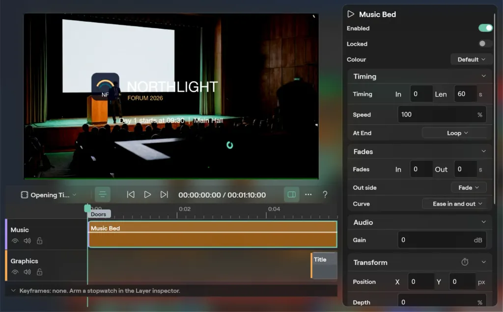503x312 pixels.
Task: Jump to previous marker
Action: [x=131, y=194]
